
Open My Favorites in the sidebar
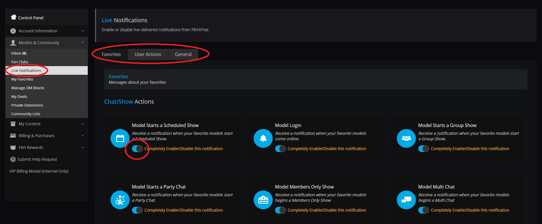22,79
